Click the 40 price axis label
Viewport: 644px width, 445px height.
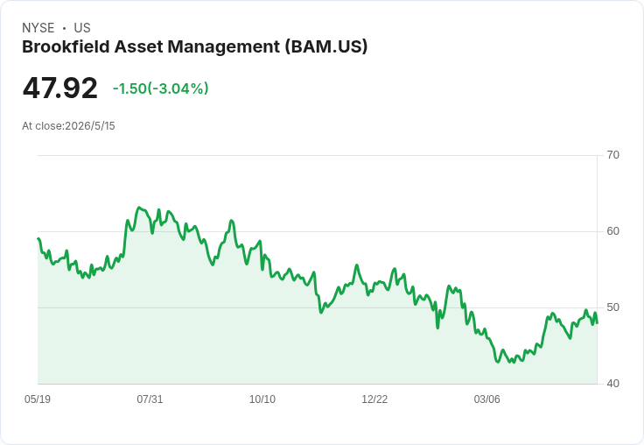pos(612,384)
